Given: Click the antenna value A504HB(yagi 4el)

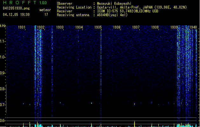Looking at the screenshot, I should tap(112, 15).
